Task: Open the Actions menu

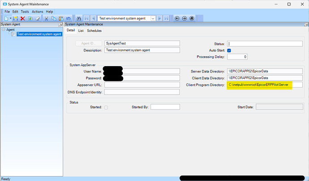Action: [38, 12]
